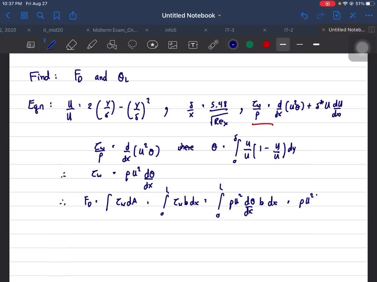
Task: Insert a photo using the image tool
Action: [173, 44]
